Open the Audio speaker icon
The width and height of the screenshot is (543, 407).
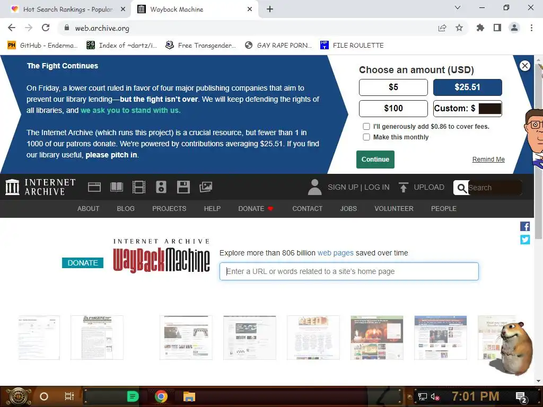(161, 187)
